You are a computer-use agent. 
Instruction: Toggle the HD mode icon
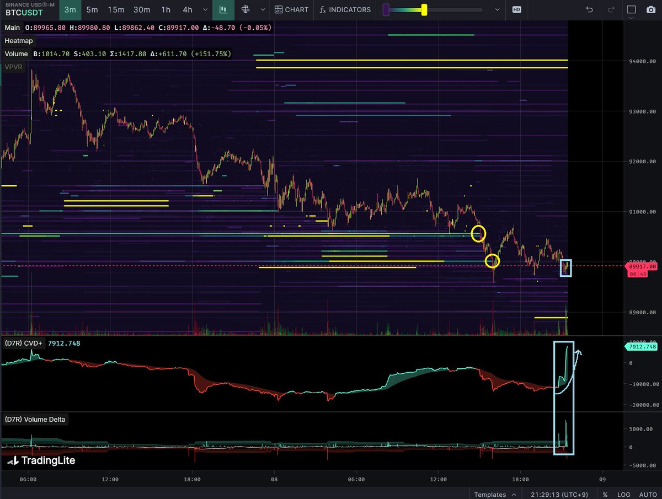pyautogui.click(x=516, y=9)
